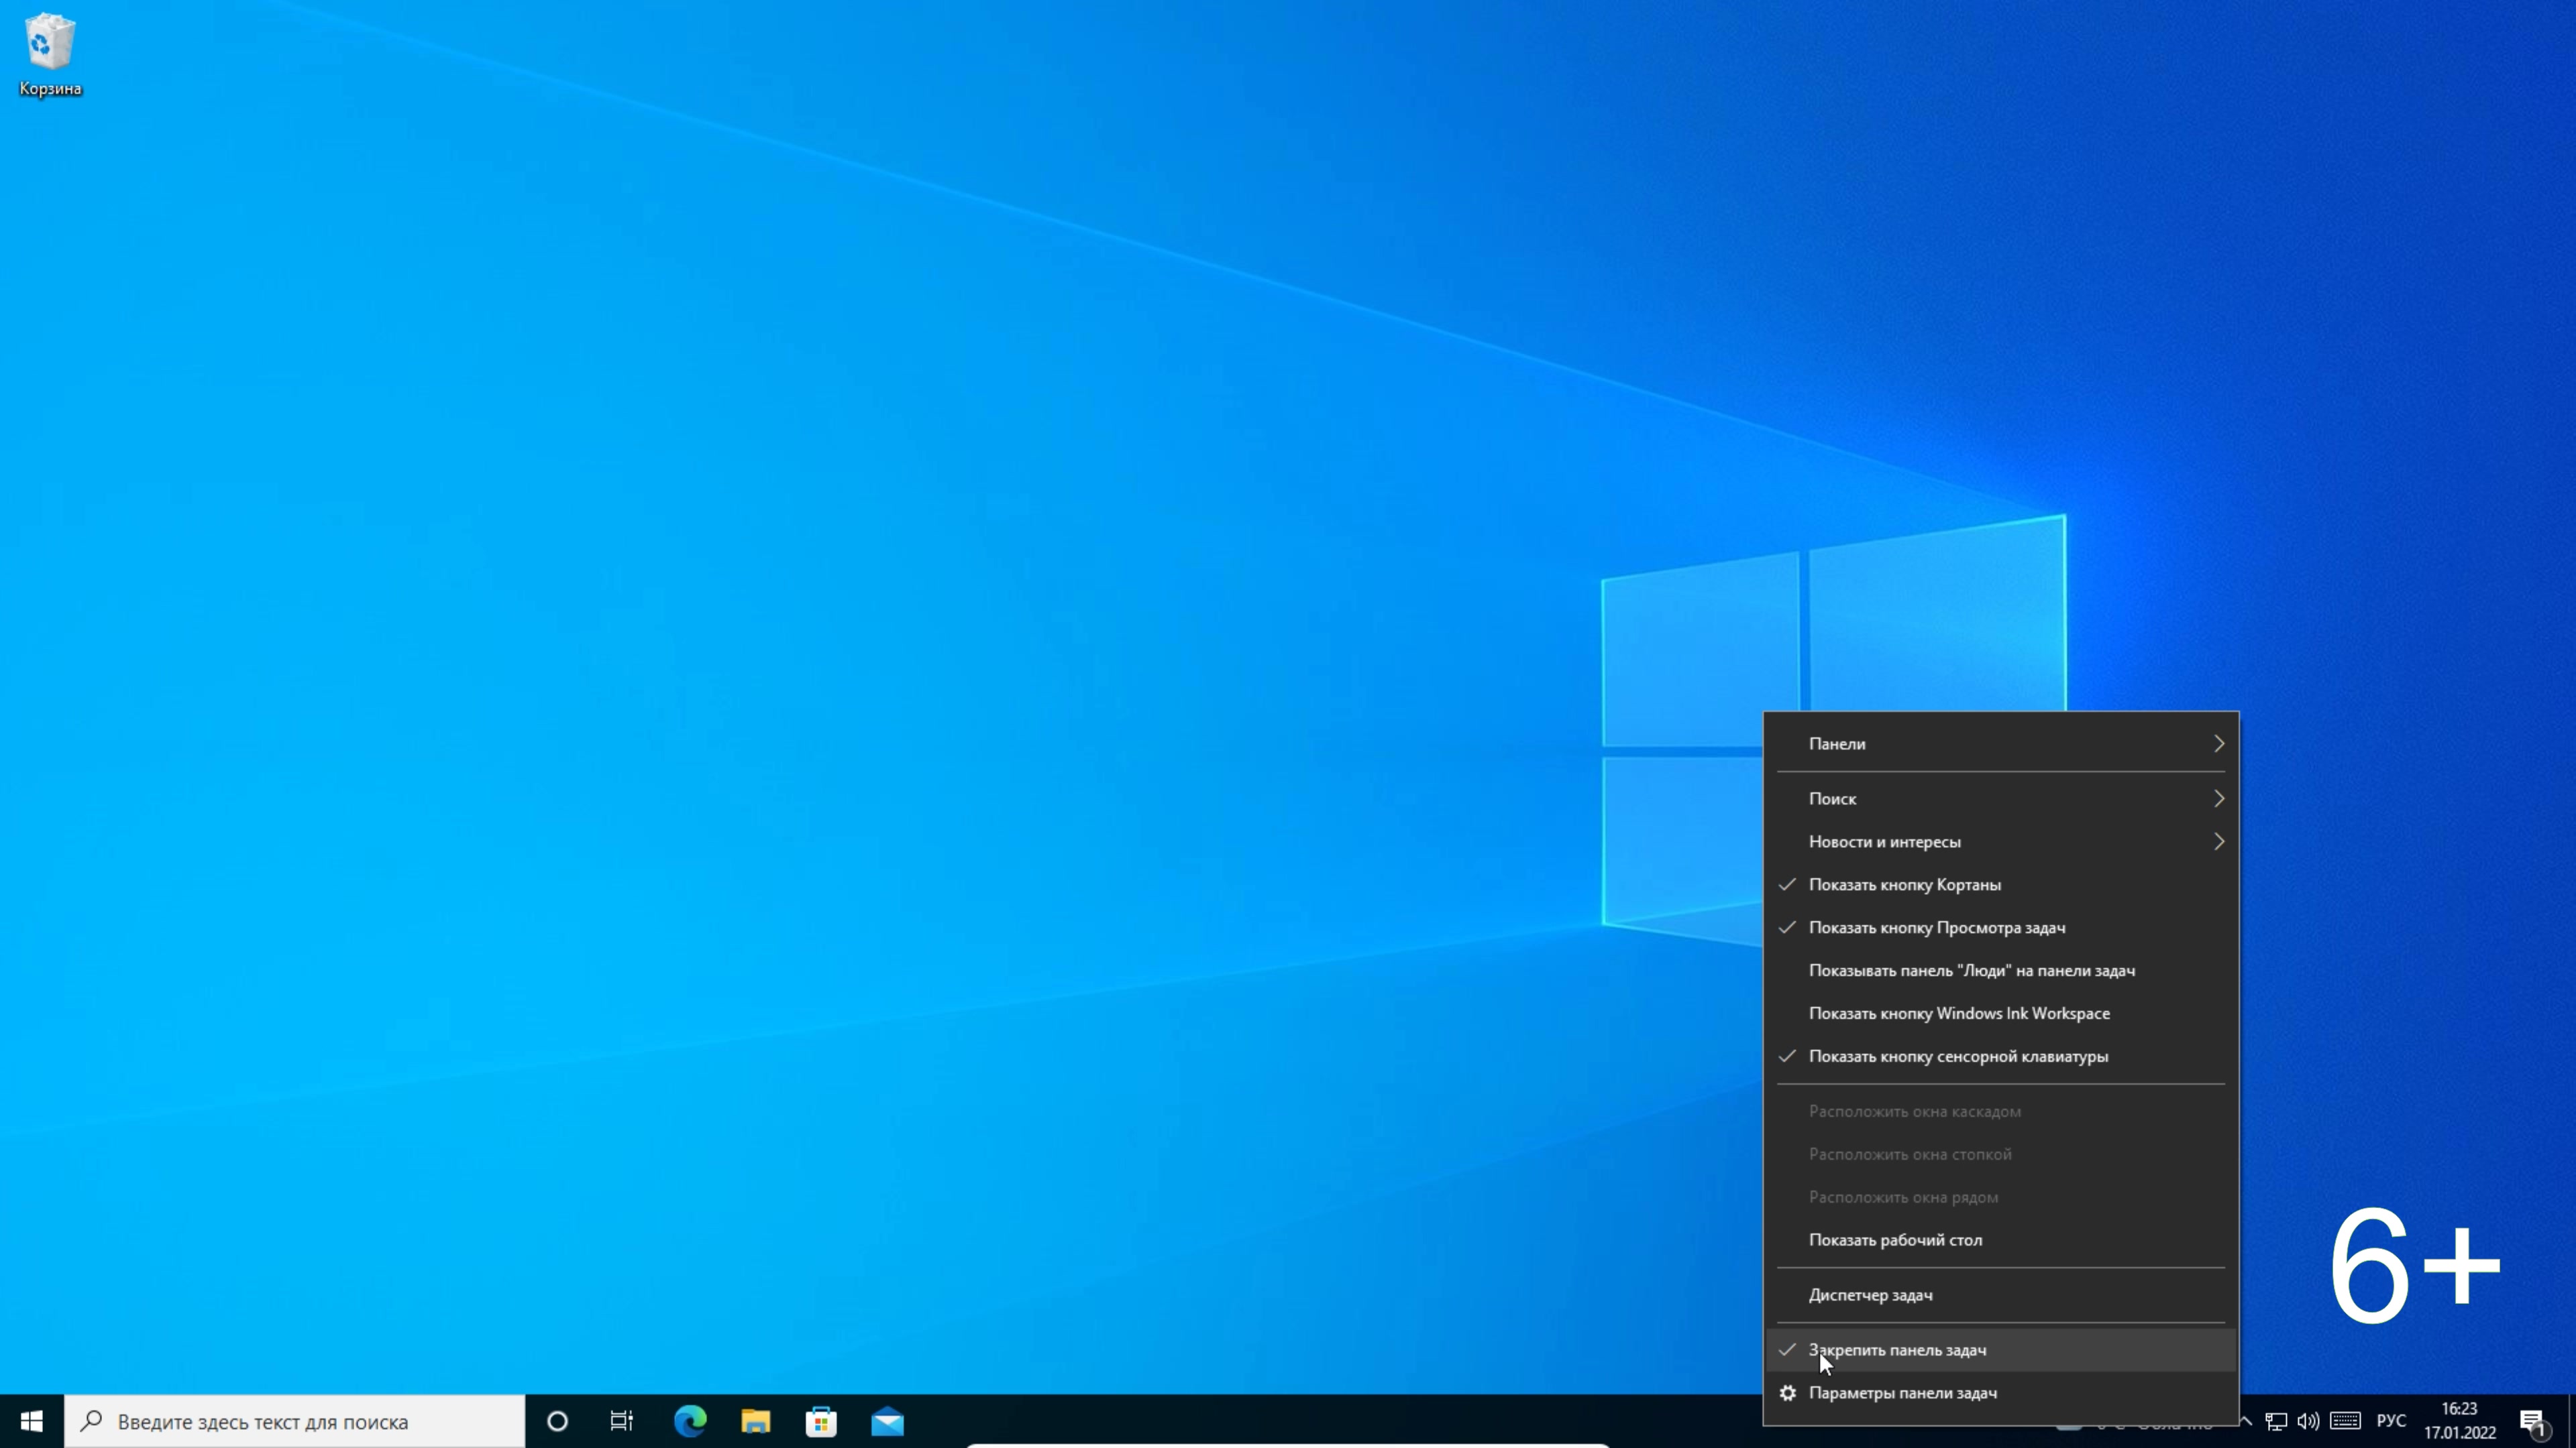The width and height of the screenshot is (2576, 1448).
Task: Switch input language via РУС indicator
Action: pos(2391,1421)
